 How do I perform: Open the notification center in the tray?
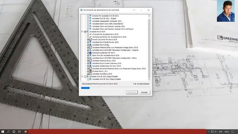(x=233, y=131)
